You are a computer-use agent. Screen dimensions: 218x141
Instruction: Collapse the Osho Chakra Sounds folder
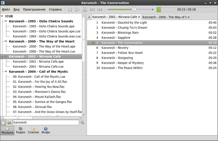click(6, 21)
